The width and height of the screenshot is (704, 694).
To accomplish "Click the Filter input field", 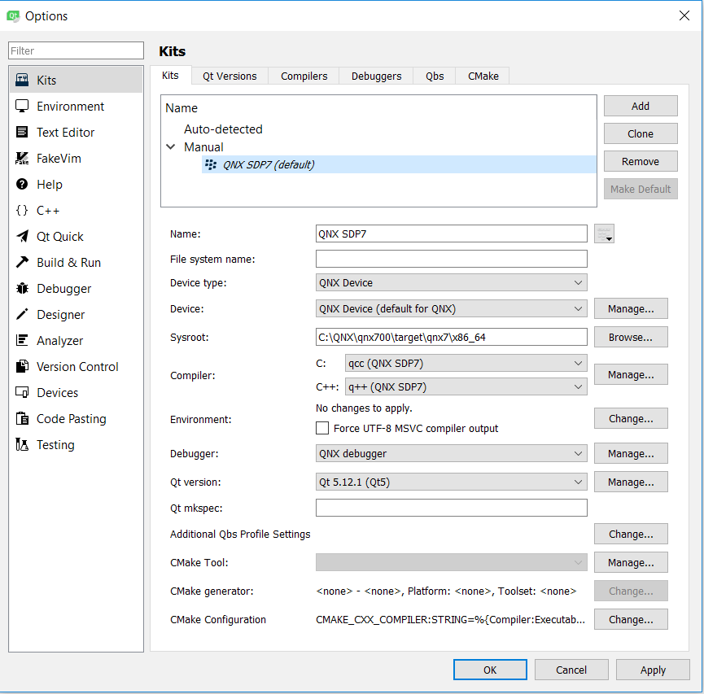I will (76, 50).
